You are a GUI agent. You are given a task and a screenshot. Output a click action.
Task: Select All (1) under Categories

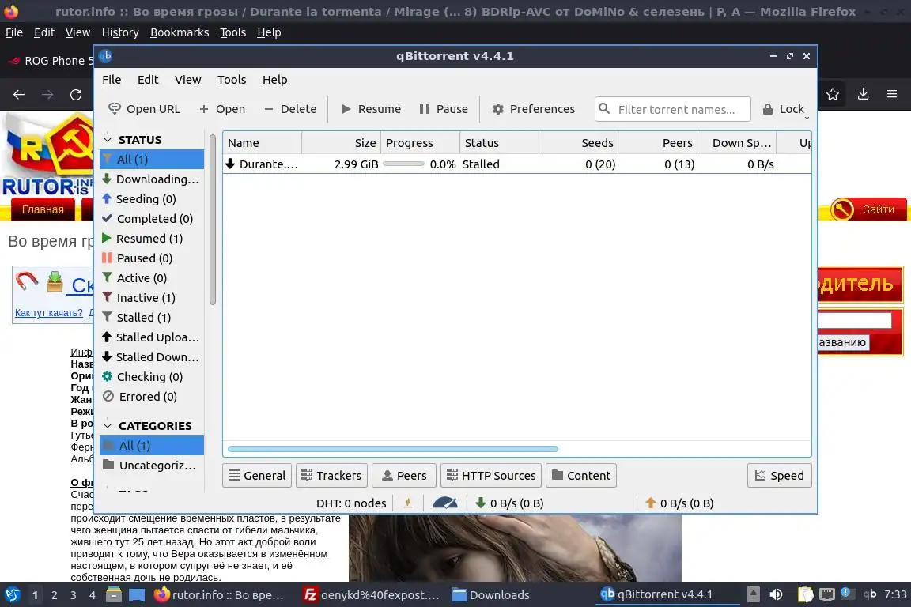pyautogui.click(x=152, y=446)
